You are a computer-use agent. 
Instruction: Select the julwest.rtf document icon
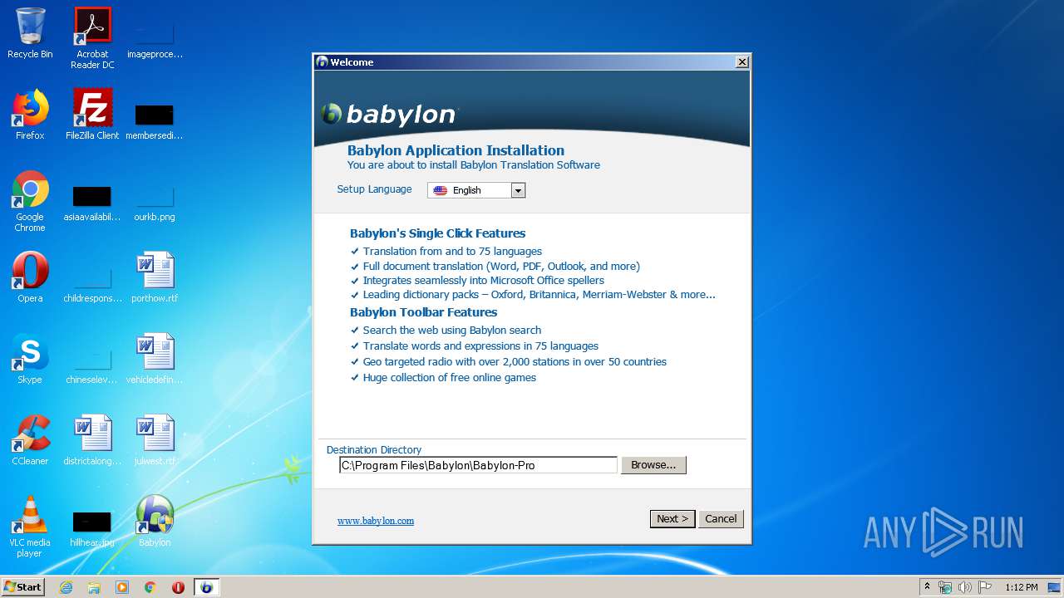click(x=155, y=440)
